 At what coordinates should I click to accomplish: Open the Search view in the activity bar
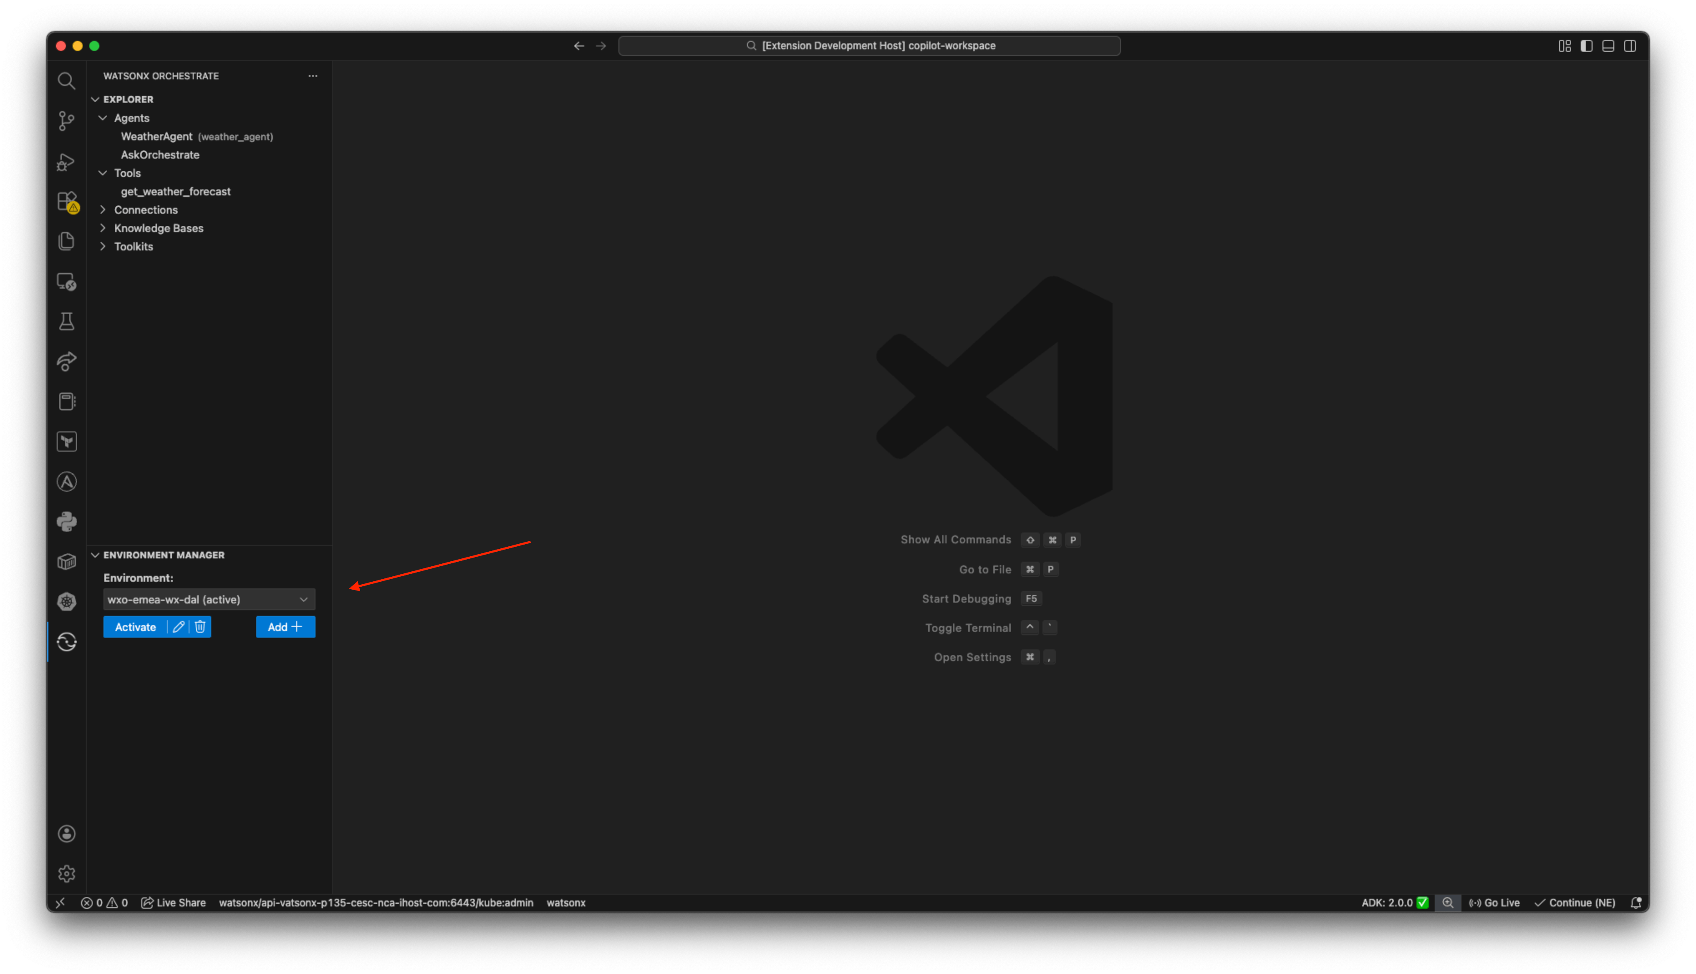(x=66, y=80)
